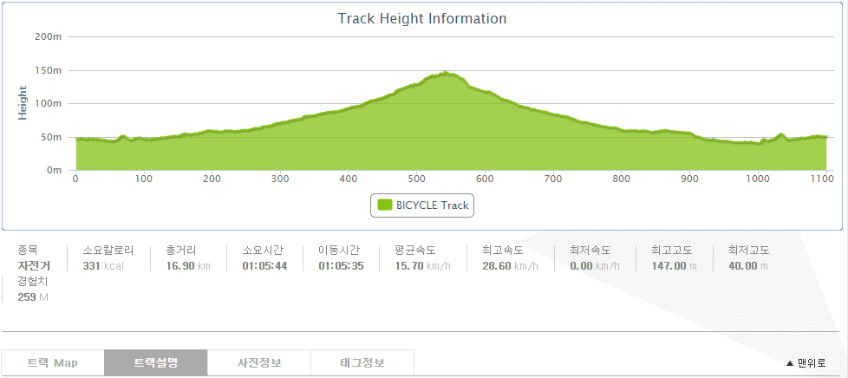Go to the 태그정보 tab
848x378 pixels.
coord(362,362)
